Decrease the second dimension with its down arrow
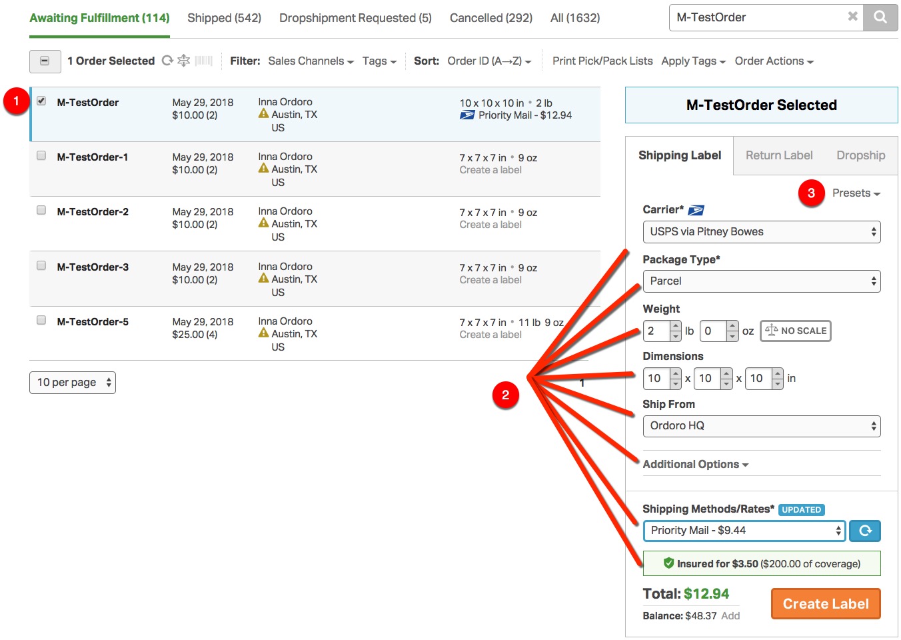 pyautogui.click(x=727, y=383)
